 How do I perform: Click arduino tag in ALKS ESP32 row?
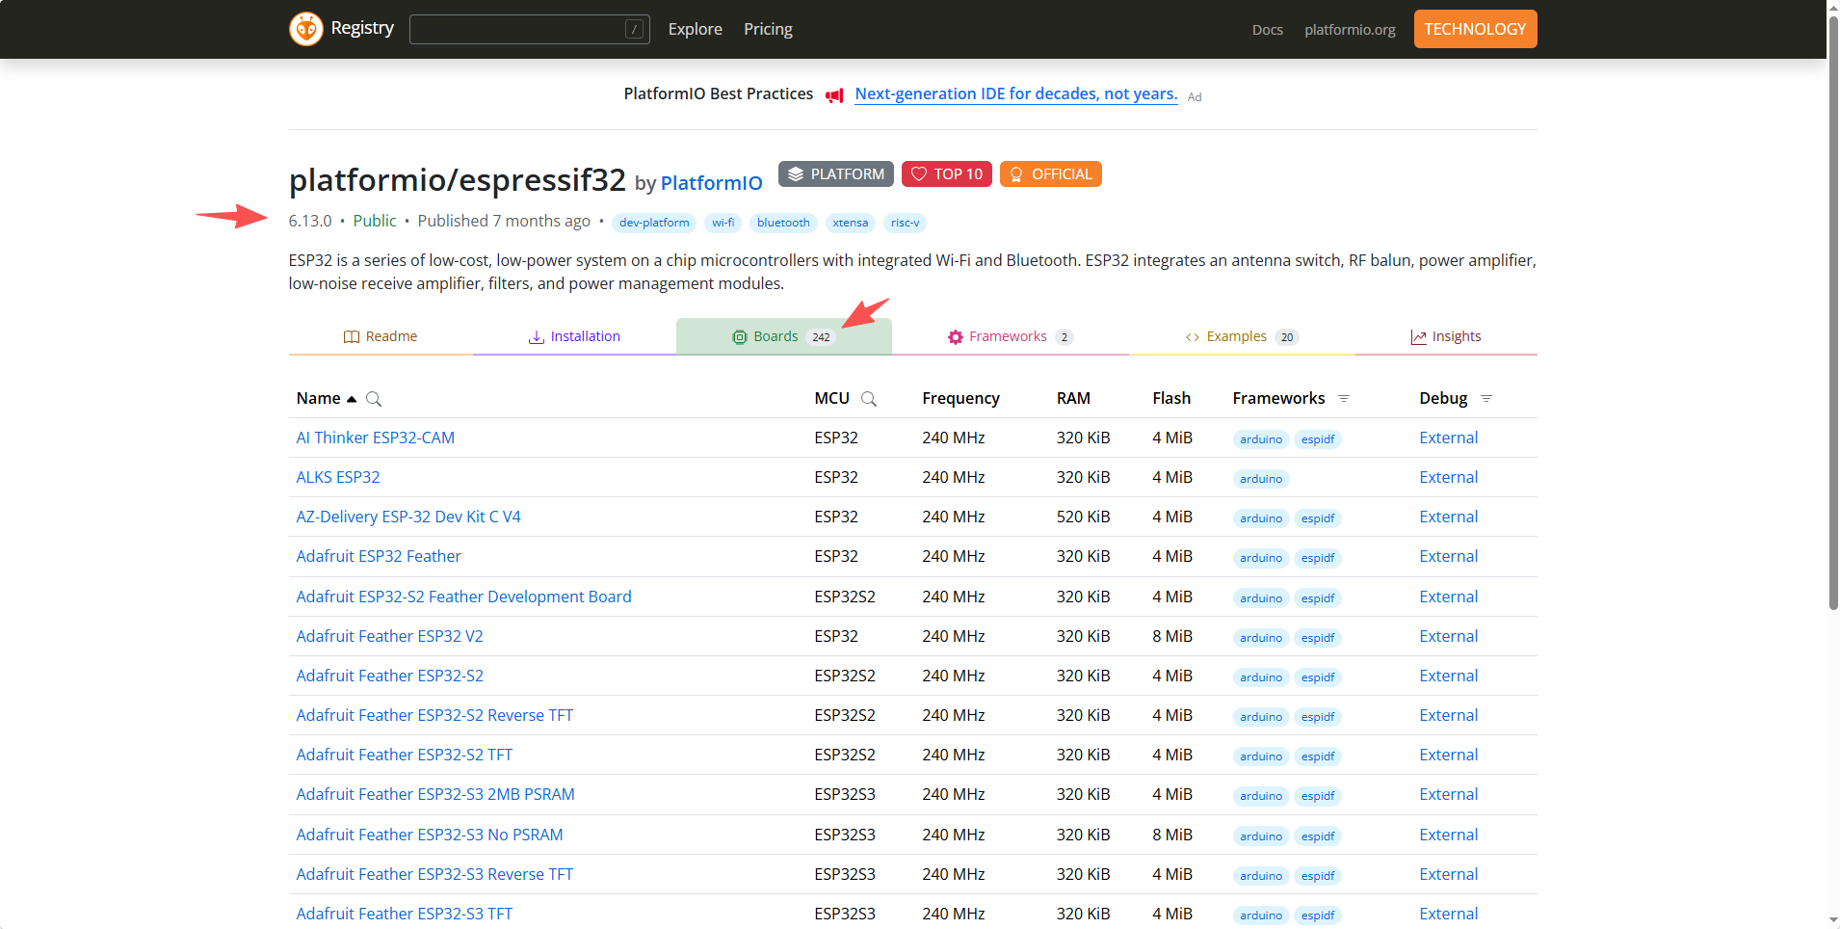click(1261, 479)
